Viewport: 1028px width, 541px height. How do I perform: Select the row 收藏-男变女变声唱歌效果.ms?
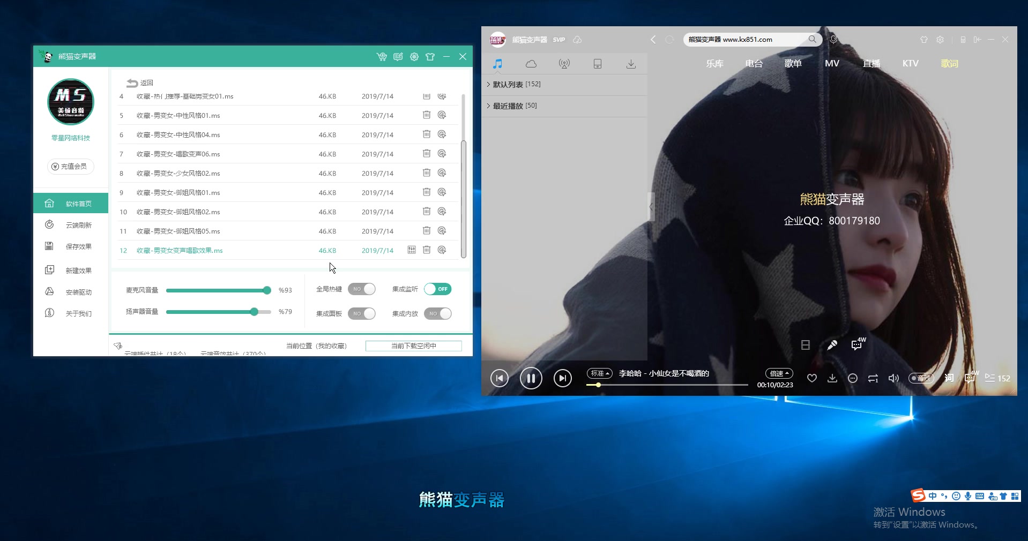[x=287, y=250]
